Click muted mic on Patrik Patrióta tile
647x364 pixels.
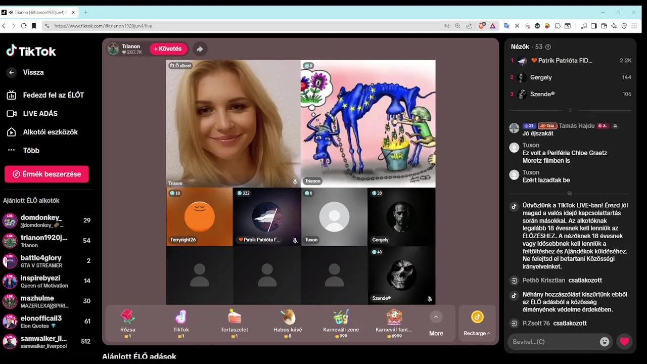(x=295, y=241)
